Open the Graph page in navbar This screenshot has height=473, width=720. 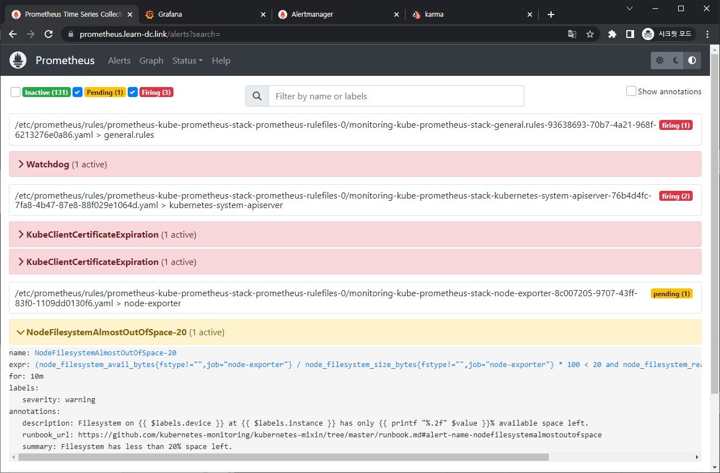151,60
